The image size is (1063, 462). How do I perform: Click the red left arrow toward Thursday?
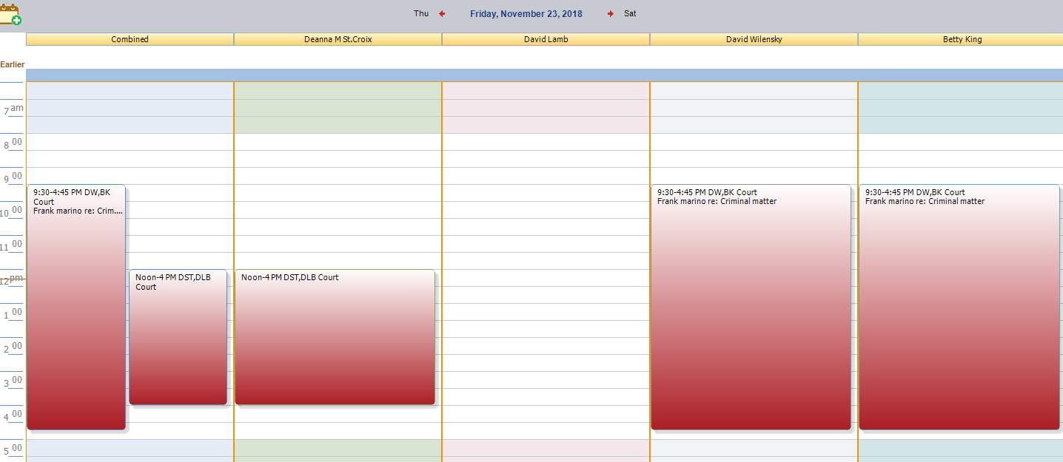442,13
